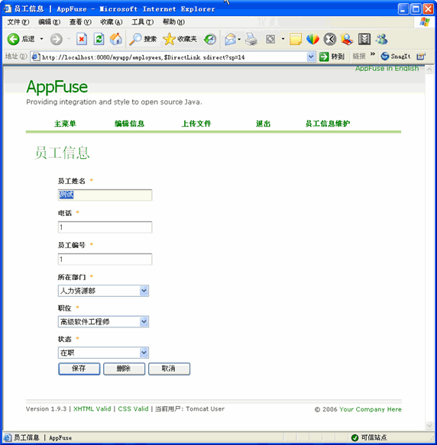The image size is (437, 445).
Task: Click the green Go arrow button
Action: pyautogui.click(x=324, y=56)
